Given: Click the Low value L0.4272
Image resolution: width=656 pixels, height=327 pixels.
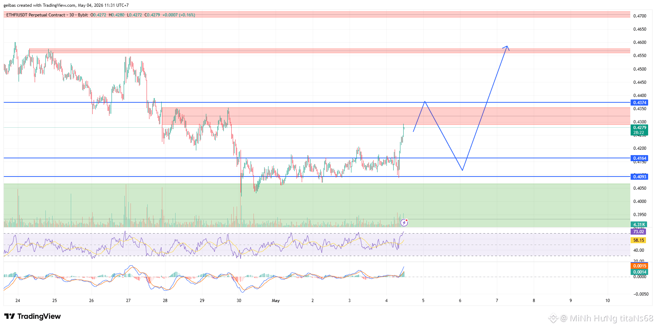Looking at the screenshot, I should pos(134,15).
